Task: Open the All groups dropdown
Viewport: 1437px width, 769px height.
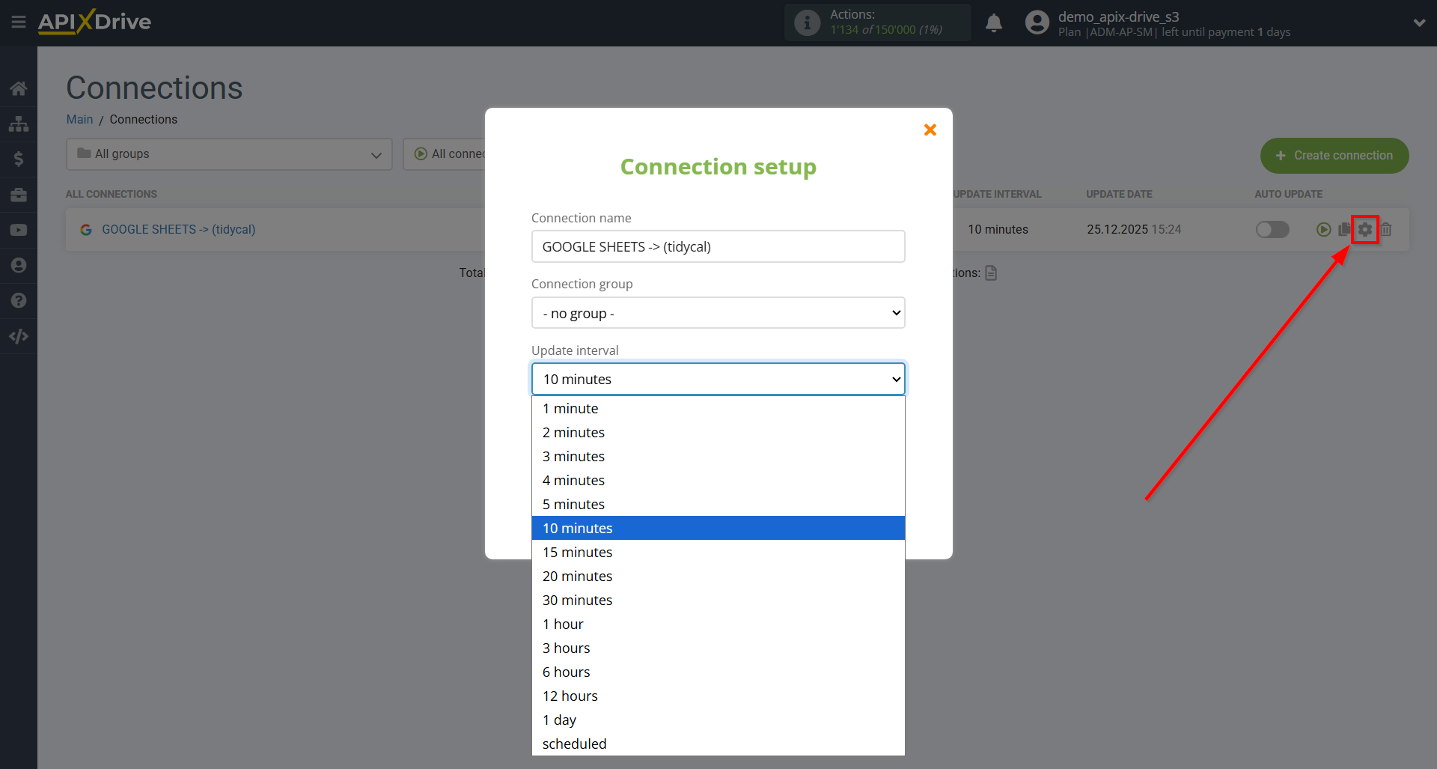Action: click(228, 154)
